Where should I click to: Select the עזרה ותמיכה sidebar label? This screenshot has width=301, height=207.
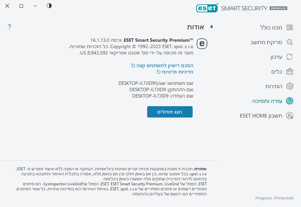(267, 101)
